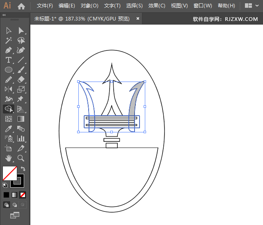
Task: Select the Eraser tool
Action: coord(21,80)
